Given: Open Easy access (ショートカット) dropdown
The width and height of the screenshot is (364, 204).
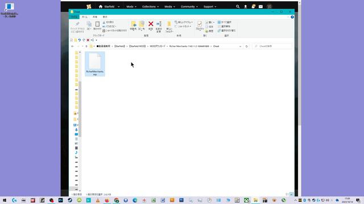Looking at the screenshot, I should (x=183, y=27).
